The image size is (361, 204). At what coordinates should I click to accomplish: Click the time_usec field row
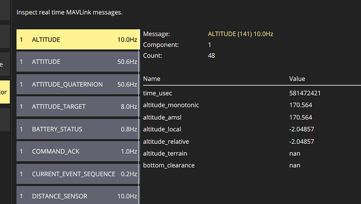click(x=252, y=93)
